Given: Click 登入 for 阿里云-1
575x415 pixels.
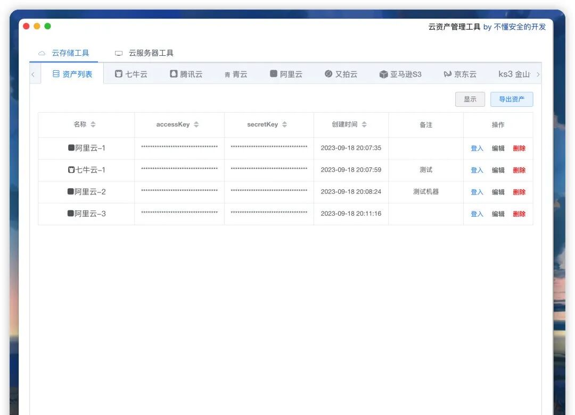Looking at the screenshot, I should [477, 148].
